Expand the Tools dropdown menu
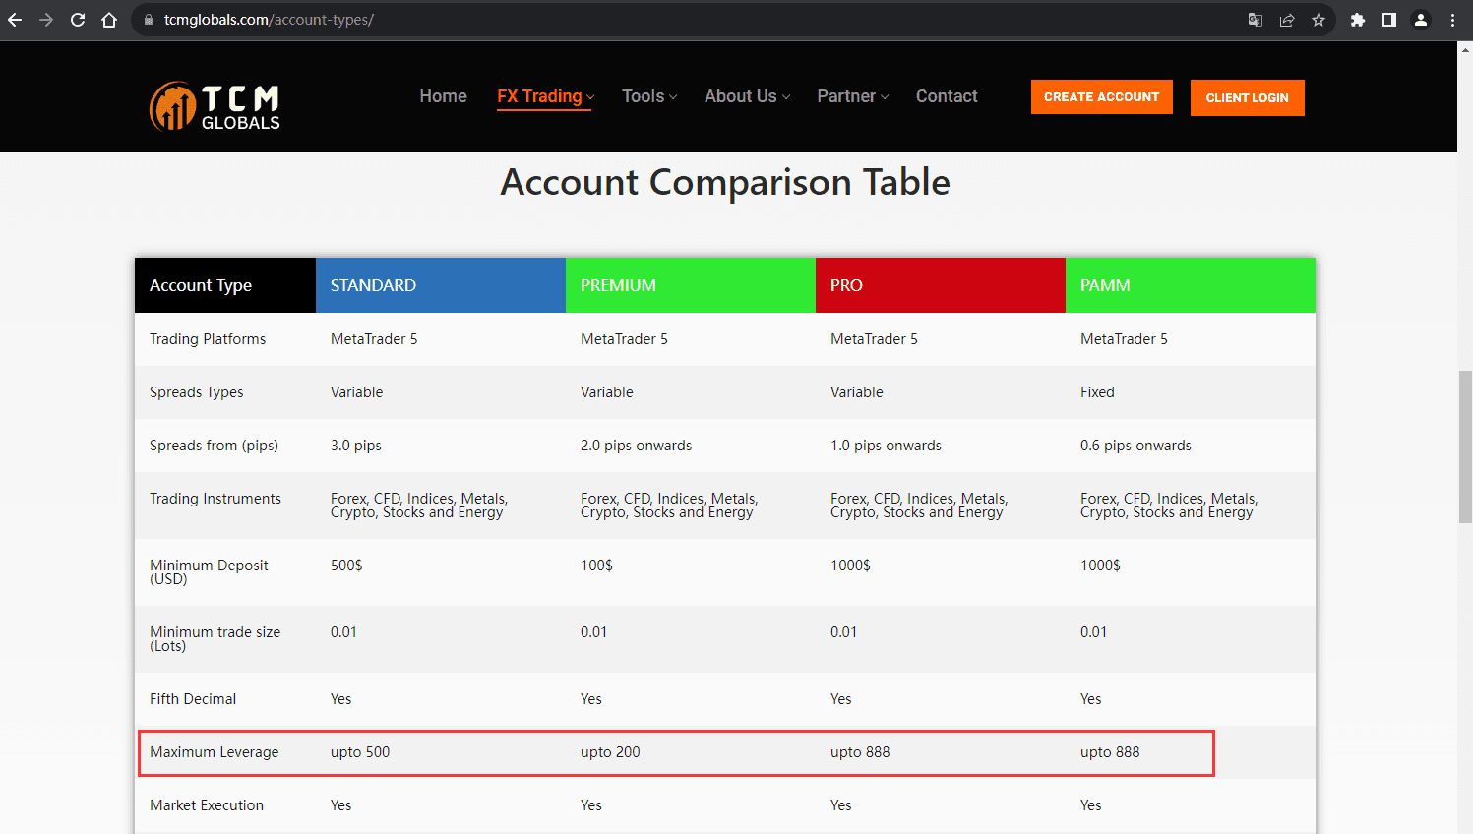Image resolution: width=1473 pixels, height=834 pixels. (649, 96)
